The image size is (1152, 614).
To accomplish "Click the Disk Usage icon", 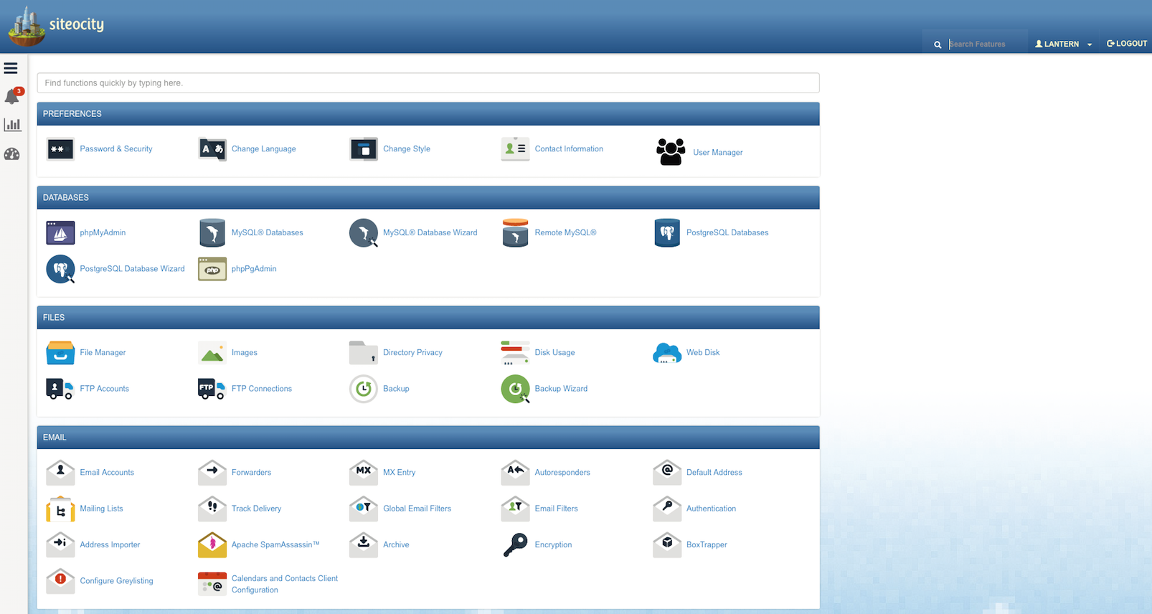I will [x=515, y=352].
